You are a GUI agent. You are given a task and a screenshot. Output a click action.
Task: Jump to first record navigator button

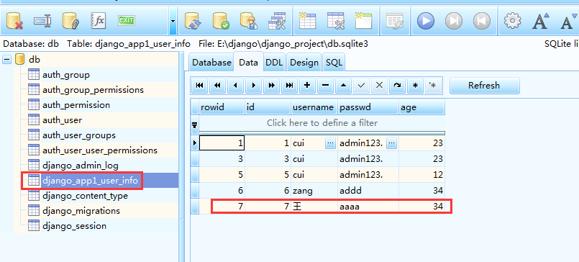[199, 86]
